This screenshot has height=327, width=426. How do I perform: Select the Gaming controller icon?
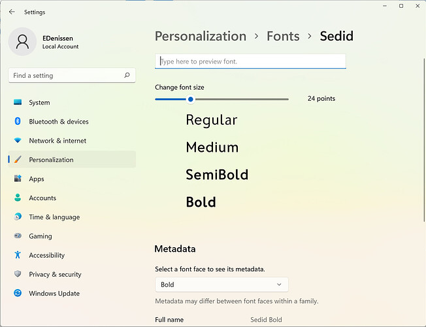coord(18,236)
